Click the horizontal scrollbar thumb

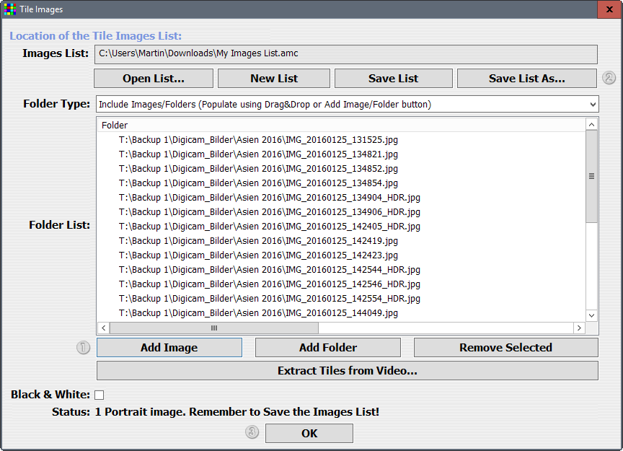click(x=213, y=328)
